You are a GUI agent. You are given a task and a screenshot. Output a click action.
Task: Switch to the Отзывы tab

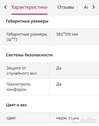(x=66, y=7)
